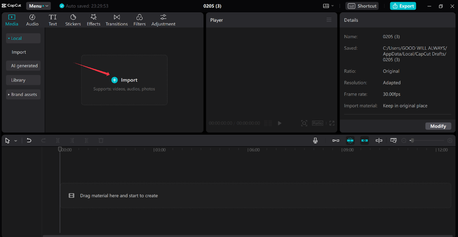Screen dimensions: 458x237
Task: Click the preview axis split icon
Action: click(x=379, y=140)
